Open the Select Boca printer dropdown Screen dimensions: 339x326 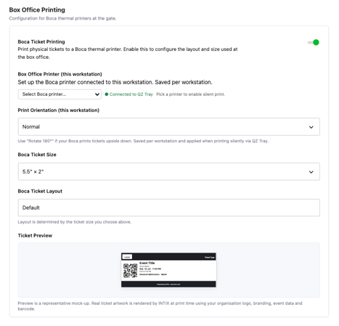coord(60,94)
